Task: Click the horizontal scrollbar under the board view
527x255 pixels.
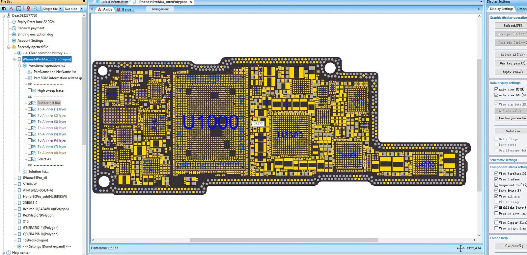Action: coord(284,240)
